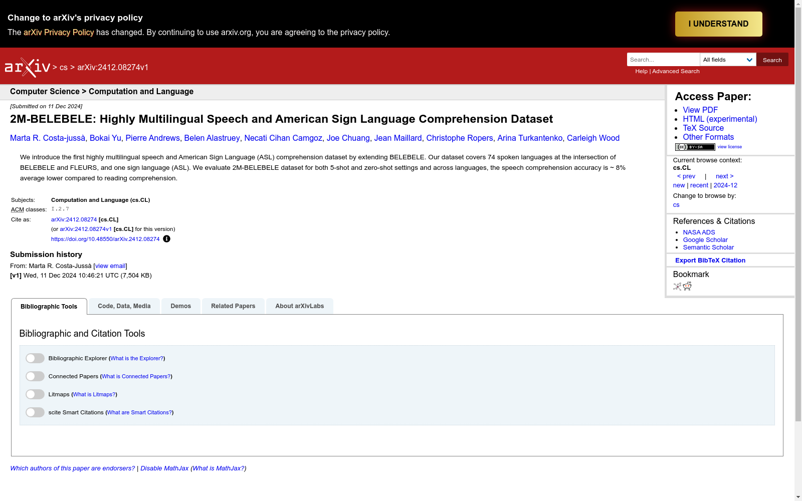Click the Semantic Scholar citation link
This screenshot has height=501, width=802.
(x=708, y=247)
